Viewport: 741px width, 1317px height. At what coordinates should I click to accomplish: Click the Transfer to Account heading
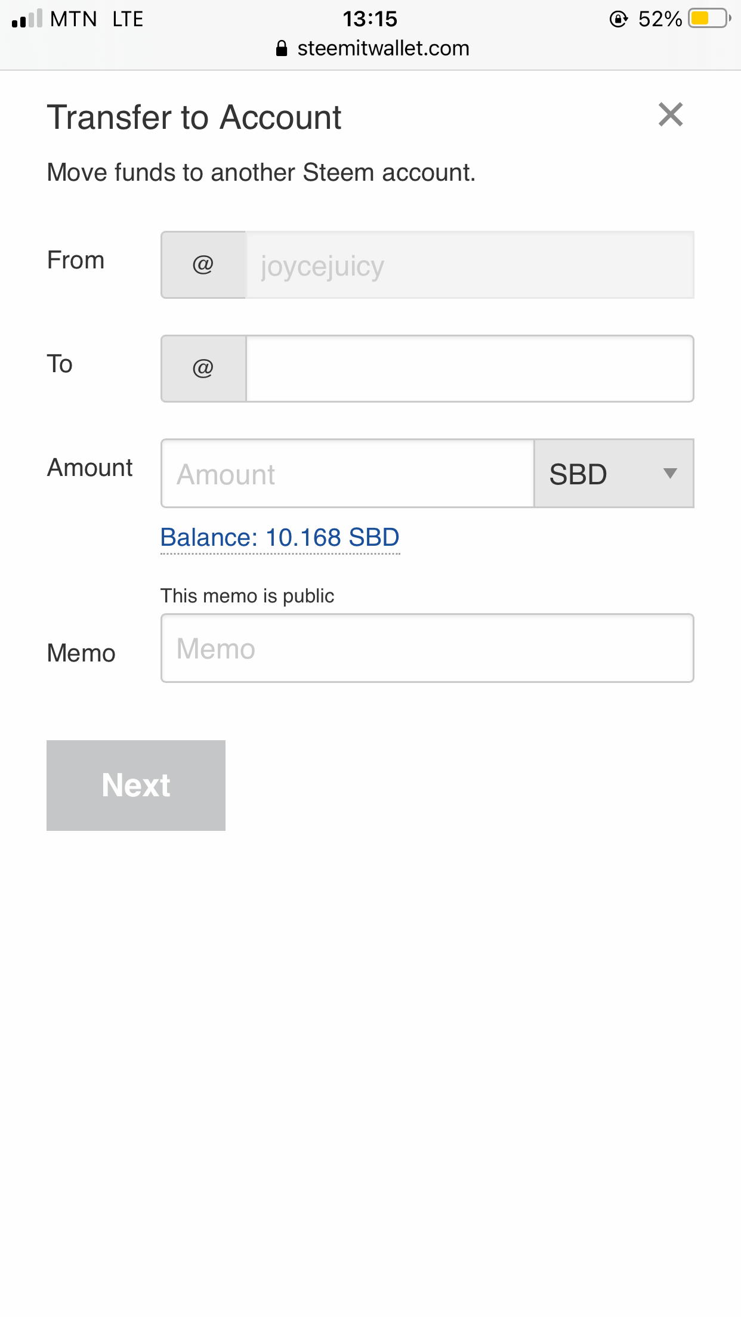click(x=194, y=117)
